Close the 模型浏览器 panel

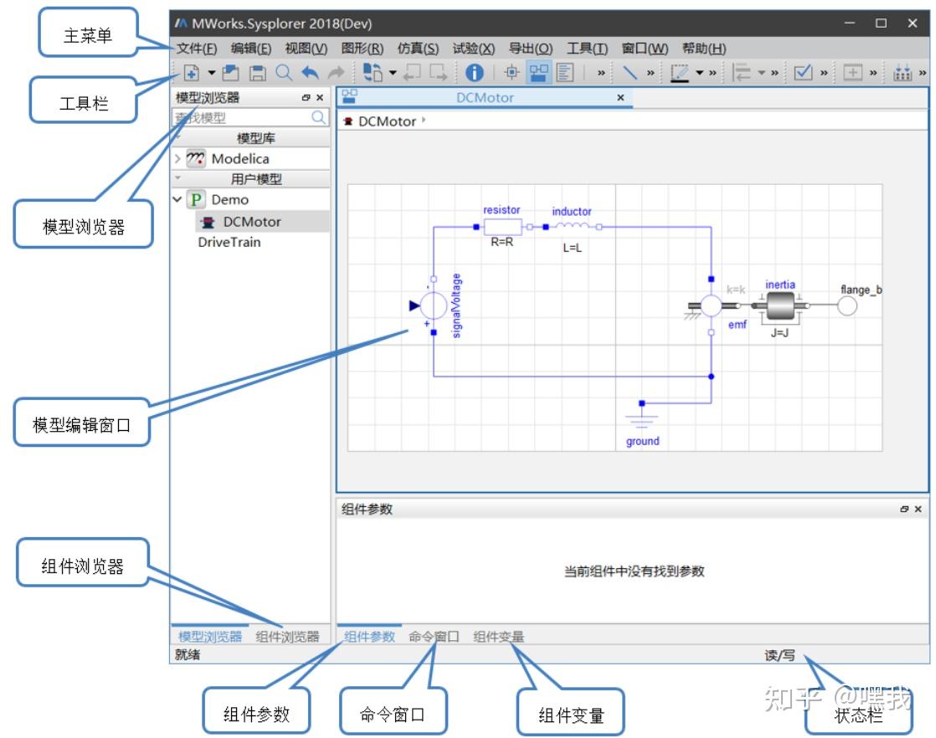click(x=320, y=97)
